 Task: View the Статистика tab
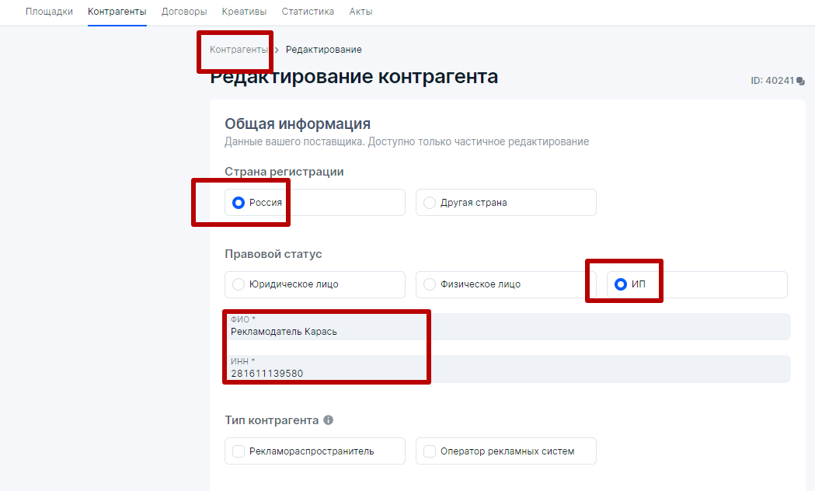click(308, 12)
